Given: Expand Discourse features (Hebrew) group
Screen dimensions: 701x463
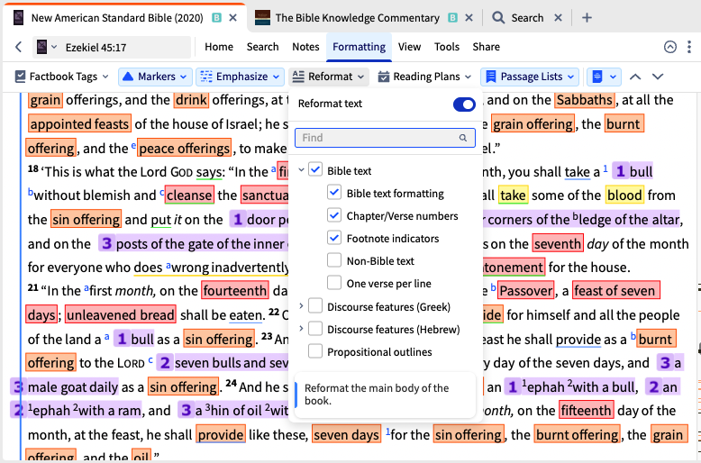Looking at the screenshot, I should click(x=301, y=329).
